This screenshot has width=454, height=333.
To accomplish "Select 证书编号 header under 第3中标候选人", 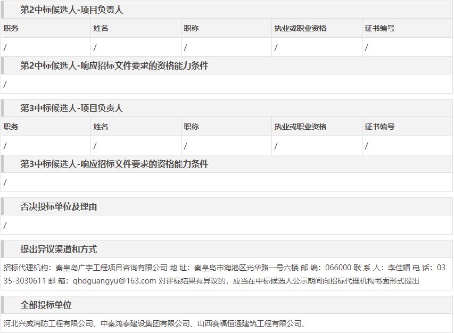I will 379,127.
